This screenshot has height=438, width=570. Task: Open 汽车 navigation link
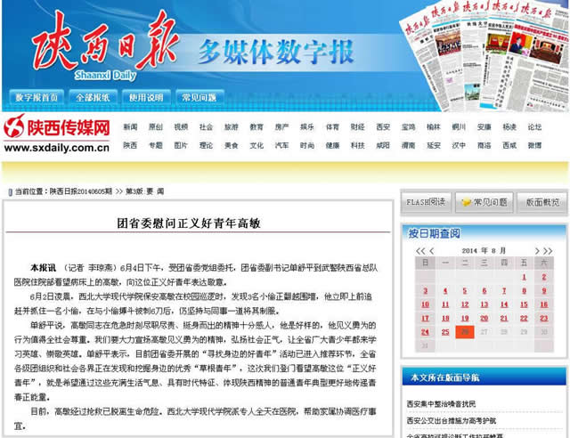click(x=281, y=145)
